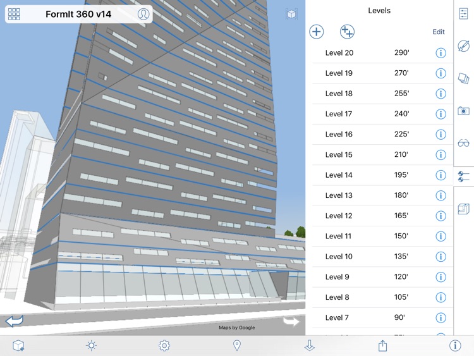The width and height of the screenshot is (474, 356).
Task: Open the scenes camera panel
Action: tap(463, 111)
